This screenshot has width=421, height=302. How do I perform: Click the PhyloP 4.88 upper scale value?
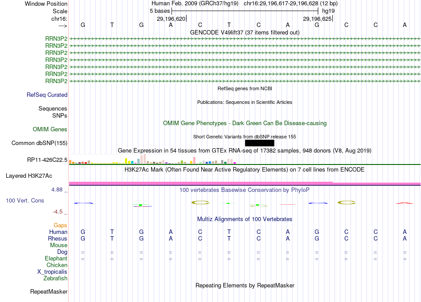click(x=57, y=190)
